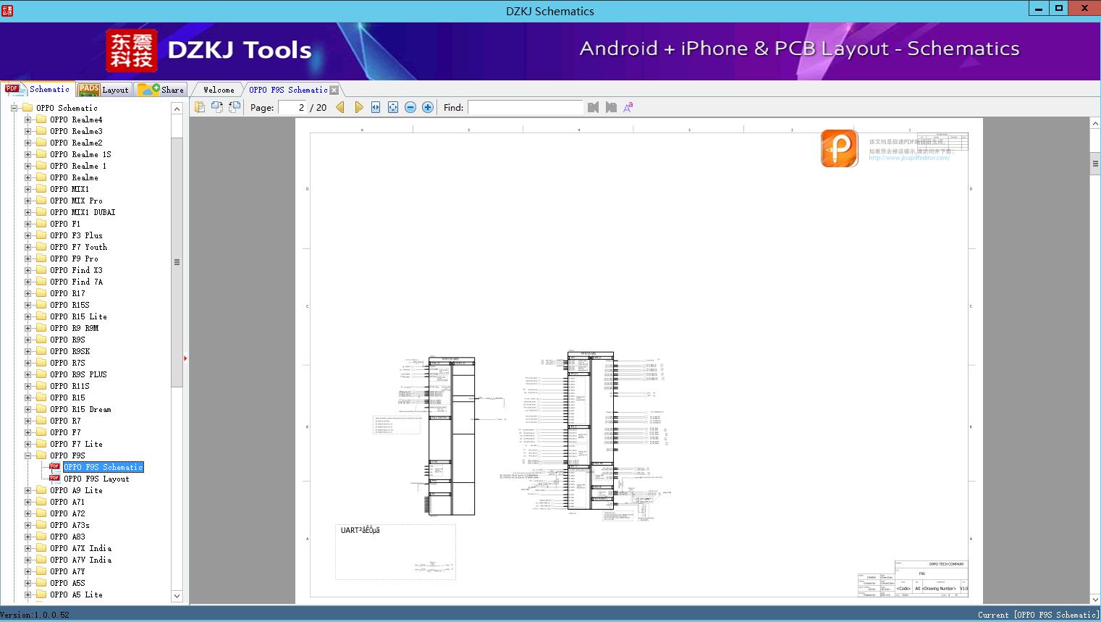
Task: Select OPPO R9 R9M folder
Action: (x=74, y=328)
